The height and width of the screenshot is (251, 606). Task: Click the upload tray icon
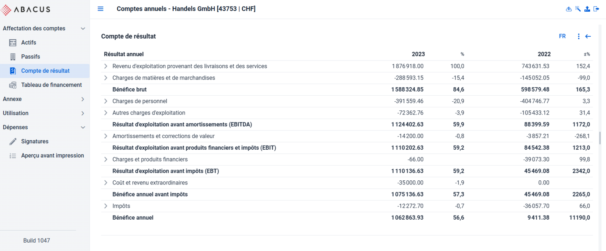tap(587, 9)
